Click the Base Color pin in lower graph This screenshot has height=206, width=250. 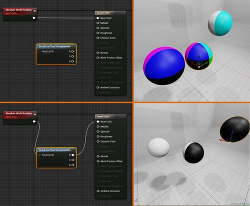click(x=98, y=121)
